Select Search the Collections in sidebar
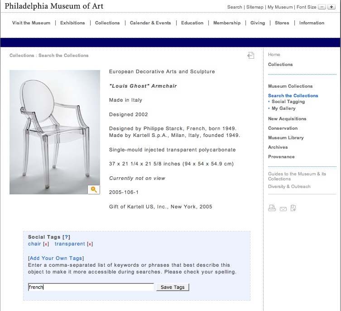The image size is (341, 311). (x=293, y=96)
